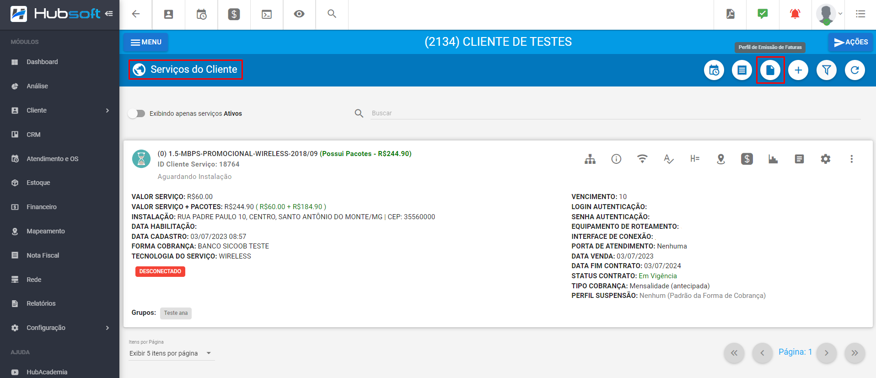Image resolution: width=876 pixels, height=378 pixels.
Task: Open the three-dot more menu on service
Action: [851, 159]
